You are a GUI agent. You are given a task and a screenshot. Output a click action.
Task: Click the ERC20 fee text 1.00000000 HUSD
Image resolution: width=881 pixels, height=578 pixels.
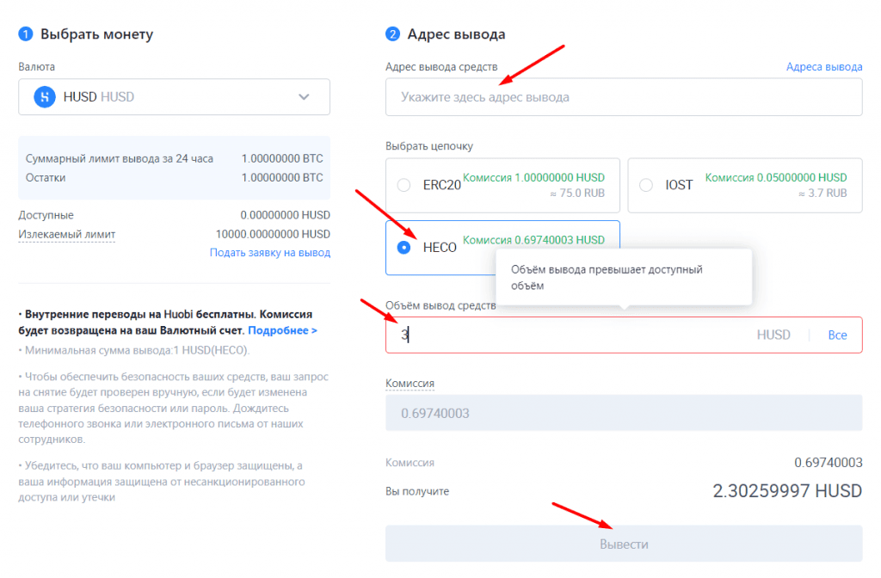533,177
